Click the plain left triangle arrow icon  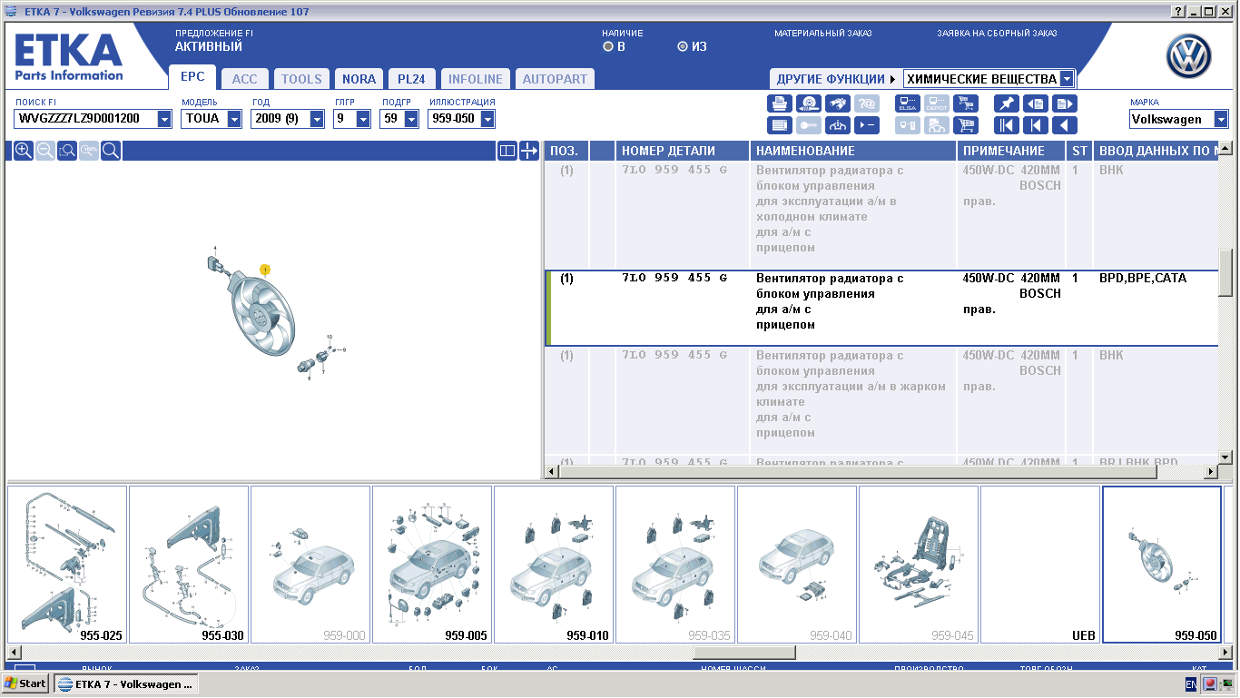1065,125
